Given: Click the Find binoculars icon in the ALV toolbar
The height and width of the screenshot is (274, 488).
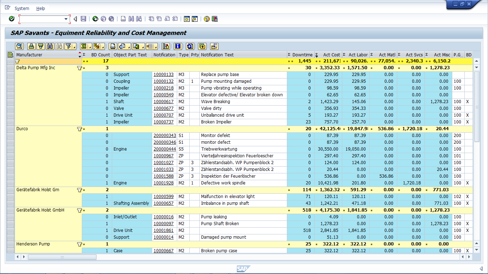Looking at the screenshot, I should [x=50, y=46].
